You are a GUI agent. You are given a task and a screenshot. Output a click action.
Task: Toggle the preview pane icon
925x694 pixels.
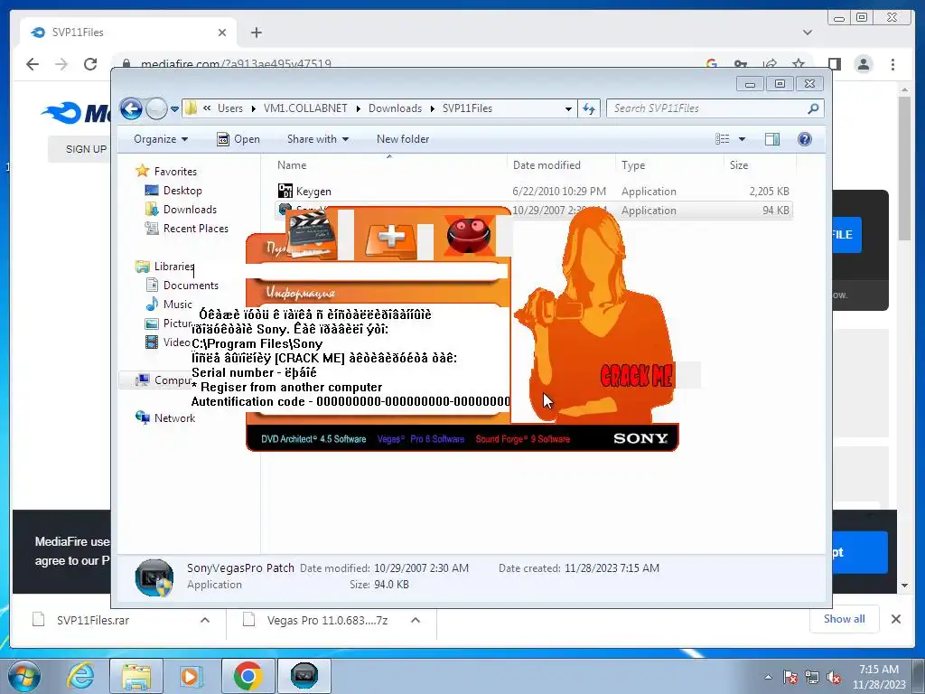(x=772, y=139)
